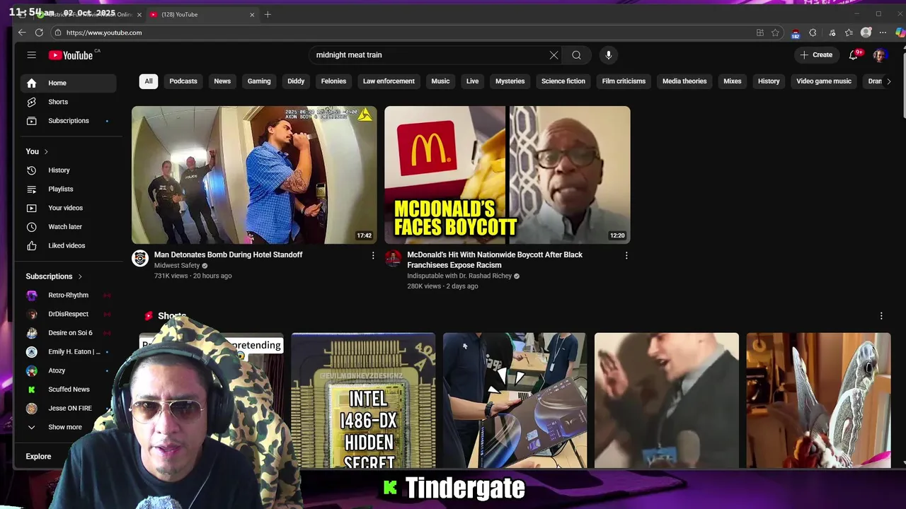This screenshot has width=906, height=509.
Task: Click the Create button
Action: [816, 54]
